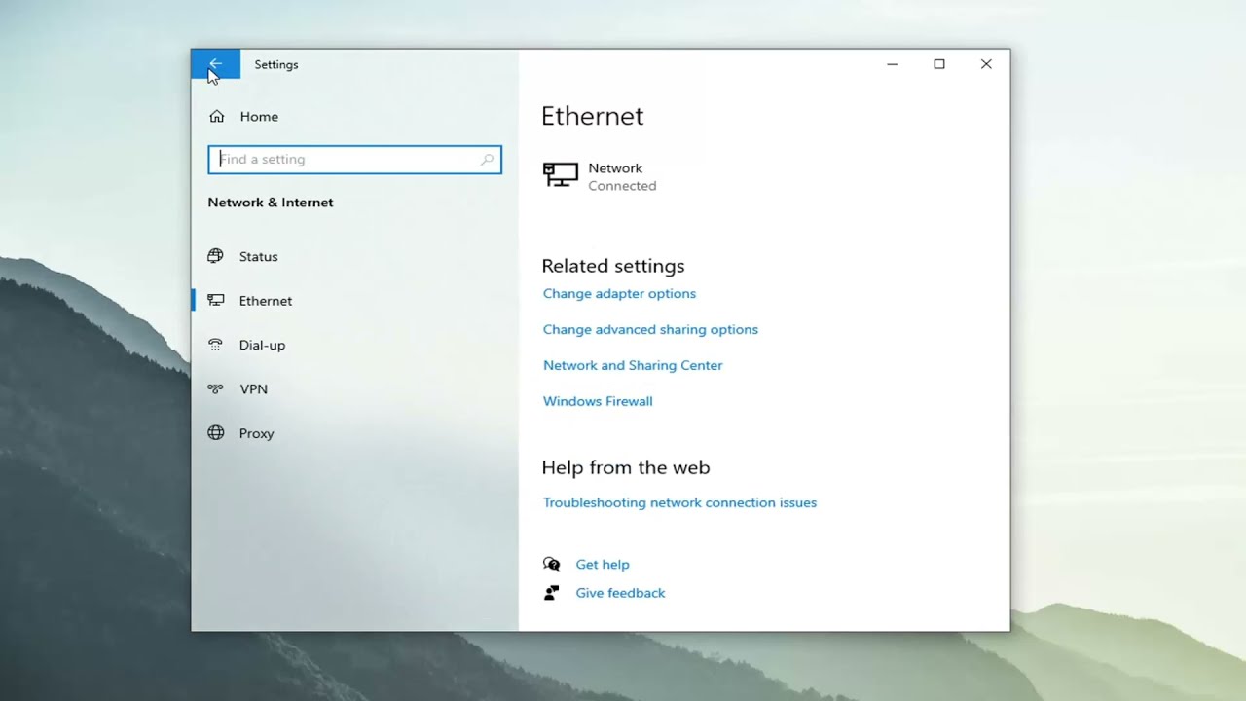Open Troubleshooting network connection issues link
This screenshot has height=701, width=1246.
pyautogui.click(x=679, y=502)
